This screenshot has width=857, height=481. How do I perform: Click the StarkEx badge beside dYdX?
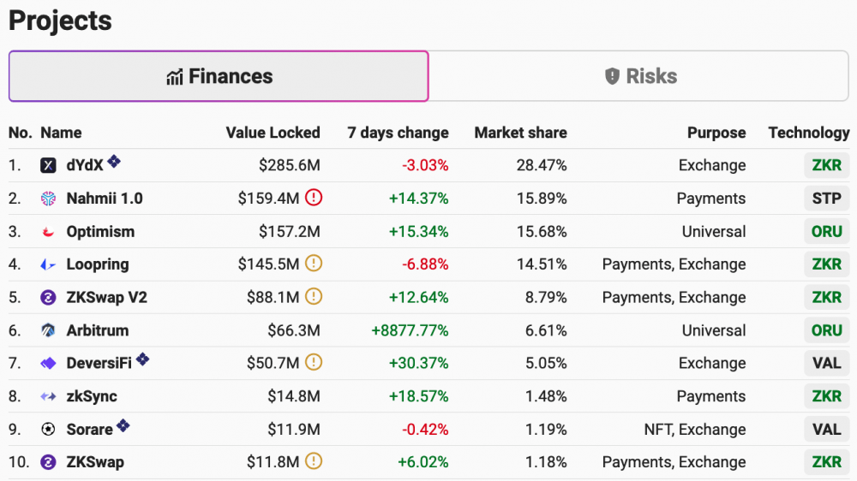tap(114, 161)
